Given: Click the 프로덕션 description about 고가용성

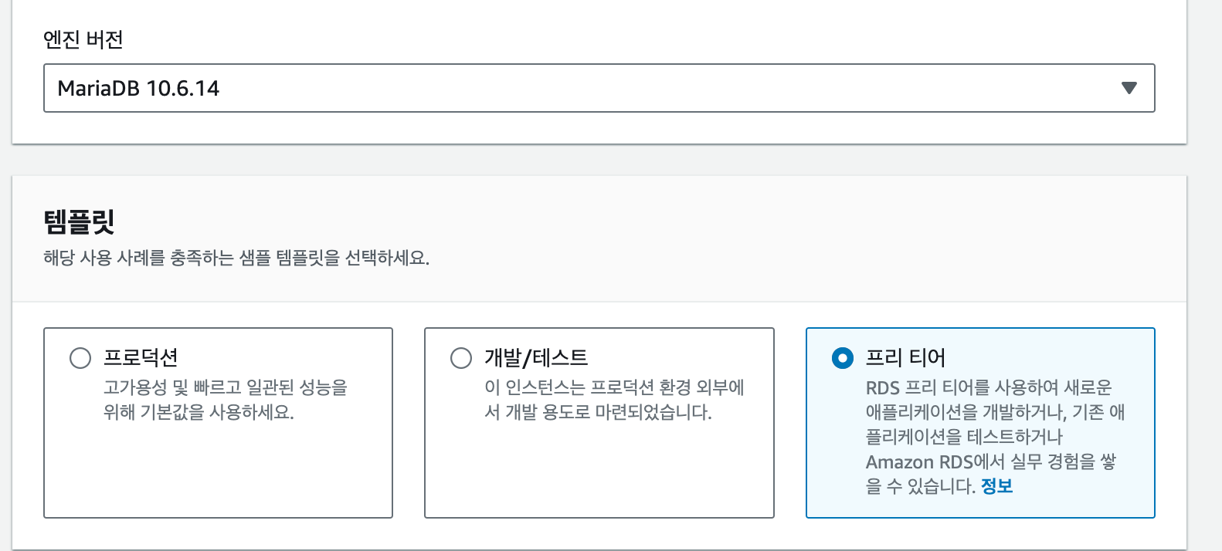Looking at the screenshot, I should [x=226, y=400].
